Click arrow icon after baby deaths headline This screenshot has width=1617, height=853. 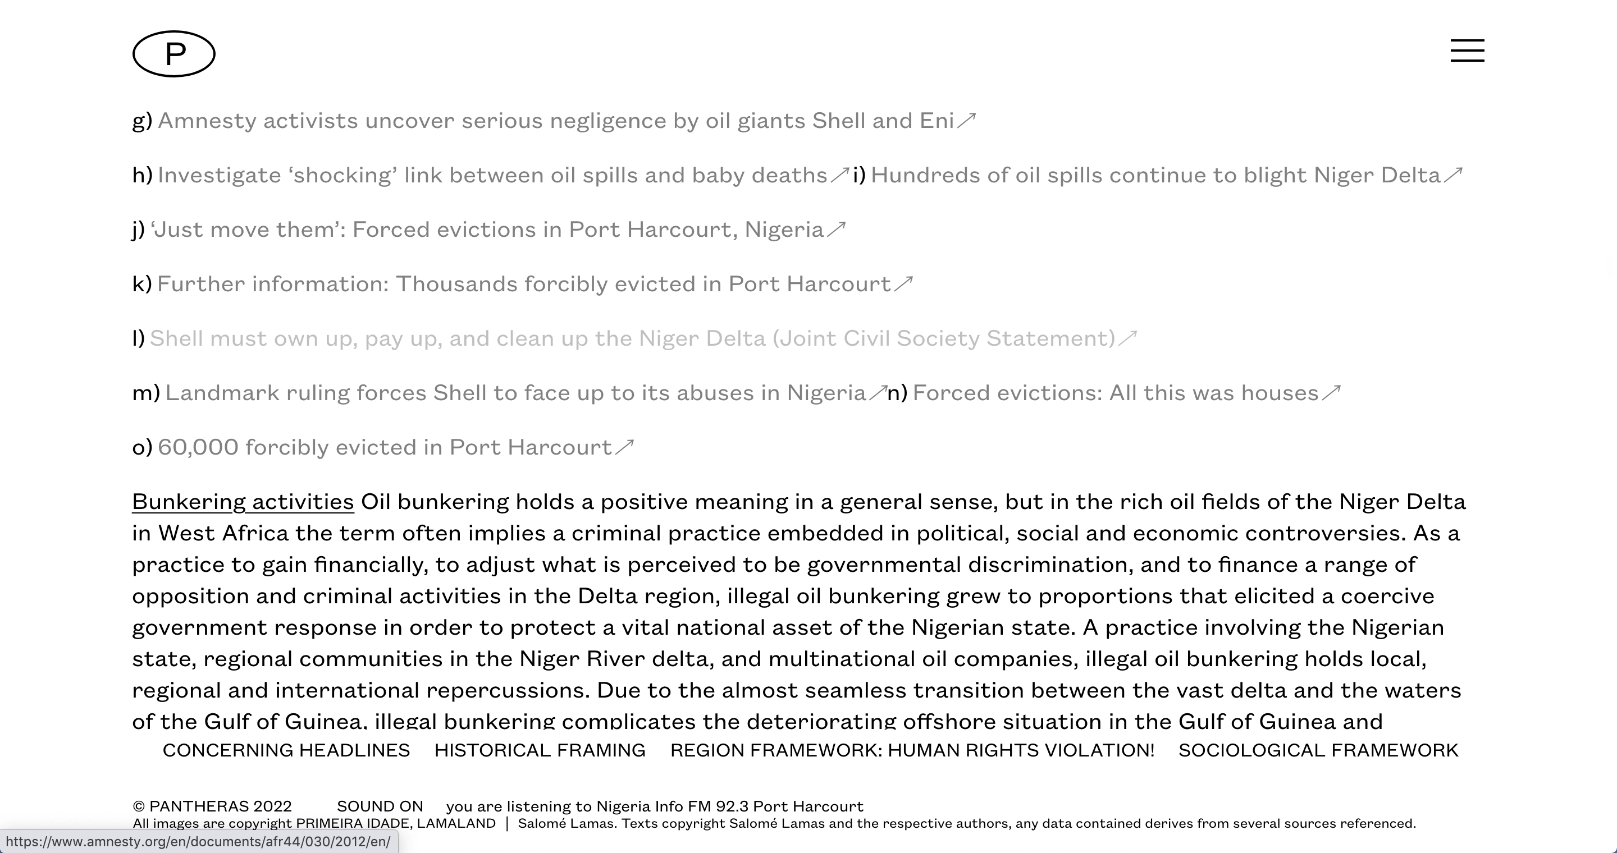(839, 175)
